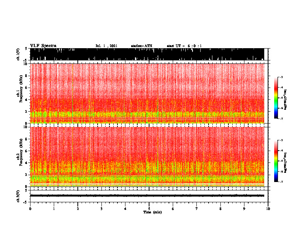Screen dimensions: 302x234
Task: Click the "VLF Spectra" plot title
Action: [43, 46]
